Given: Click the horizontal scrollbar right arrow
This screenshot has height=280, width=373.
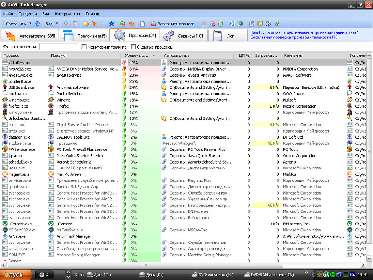Looking at the screenshot, I should (363, 265).
